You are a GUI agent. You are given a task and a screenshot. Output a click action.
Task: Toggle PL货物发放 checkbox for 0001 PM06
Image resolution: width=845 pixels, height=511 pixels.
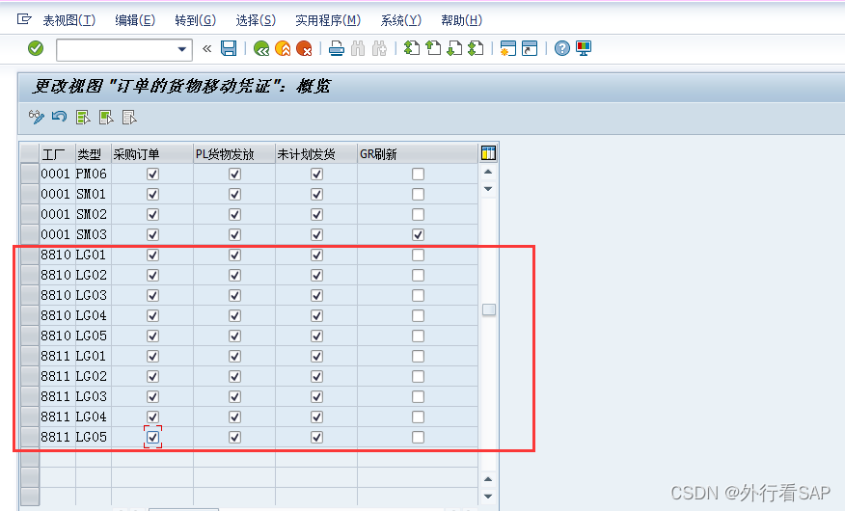[x=234, y=174]
